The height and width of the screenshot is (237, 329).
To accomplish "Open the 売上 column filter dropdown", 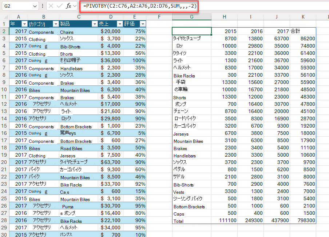I will point(120,24).
